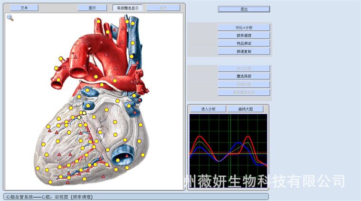
Task: Switch to the 图示 diagram view
Action: tap(92, 8)
